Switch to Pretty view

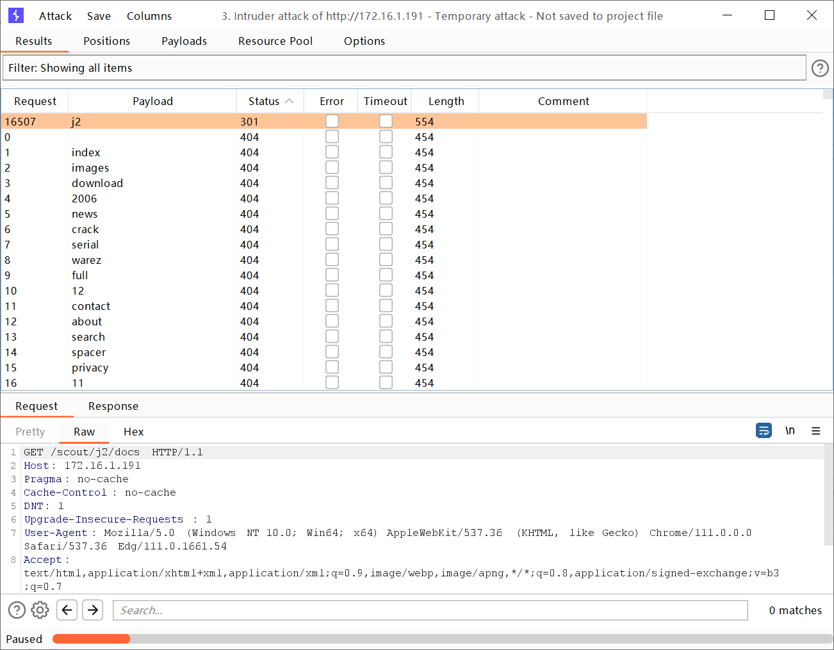point(30,432)
